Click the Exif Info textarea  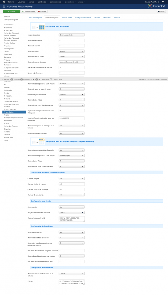point(72,282)
